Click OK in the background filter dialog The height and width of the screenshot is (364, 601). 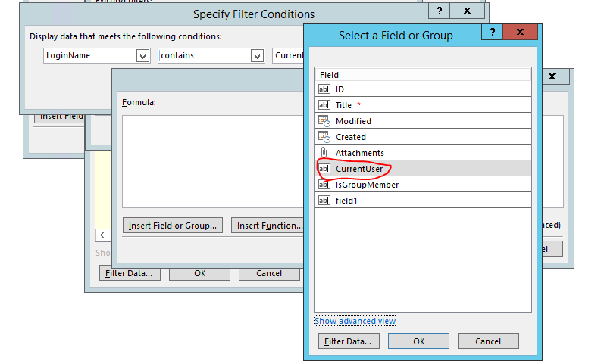(199, 273)
